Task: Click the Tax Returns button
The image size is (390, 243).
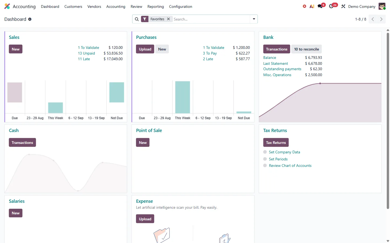Action: pos(276,143)
